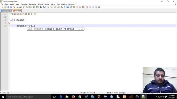Viewport: 177px width, 99px height.
Task: Click the Stop Recording macro icon
Action: [90, 7]
